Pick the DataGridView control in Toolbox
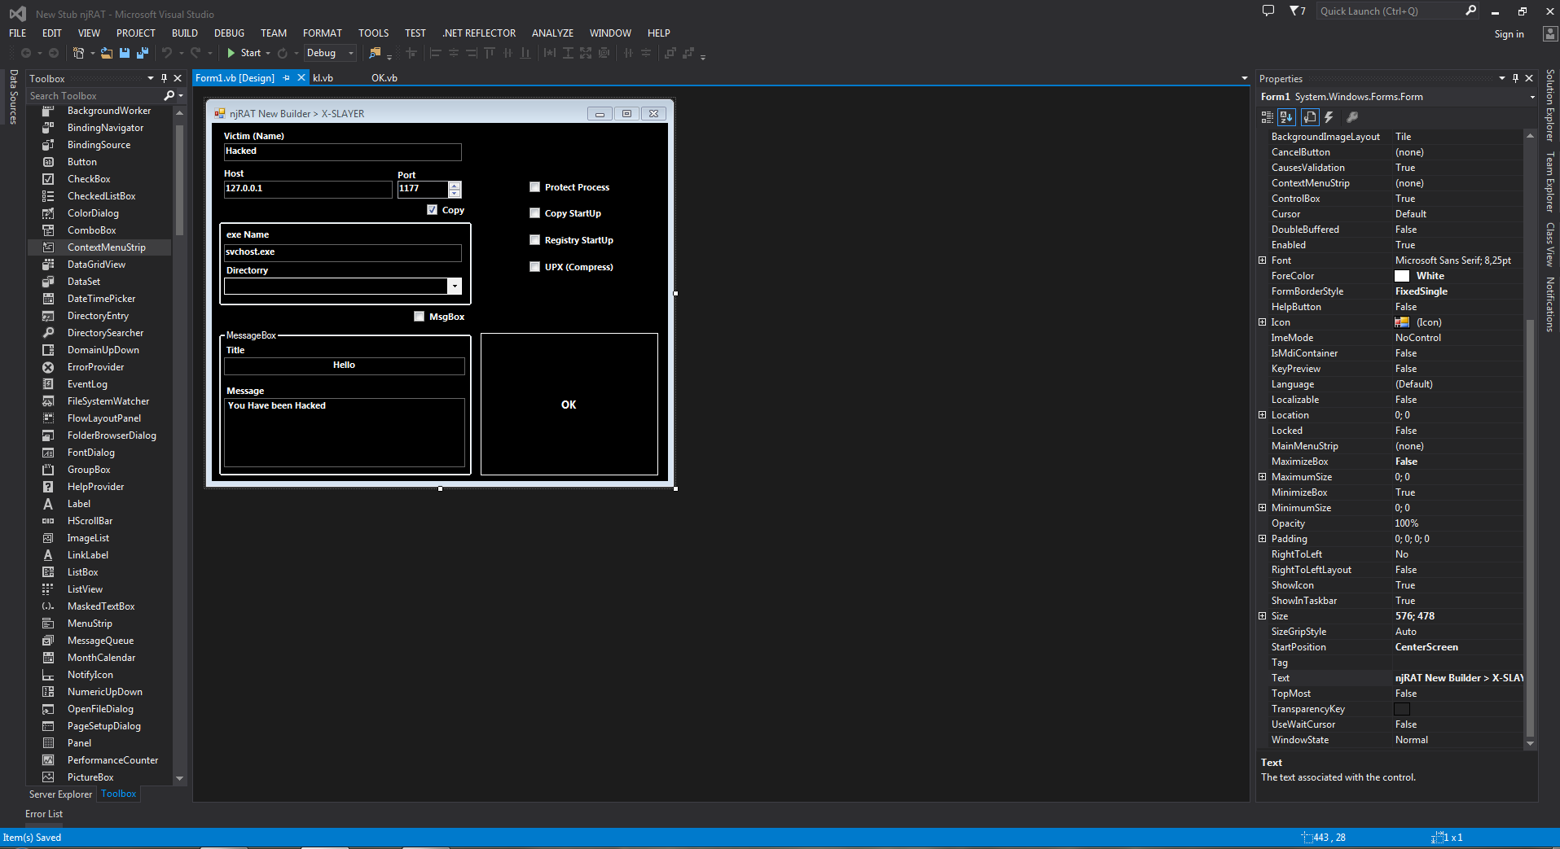This screenshot has height=849, width=1560. tap(96, 265)
